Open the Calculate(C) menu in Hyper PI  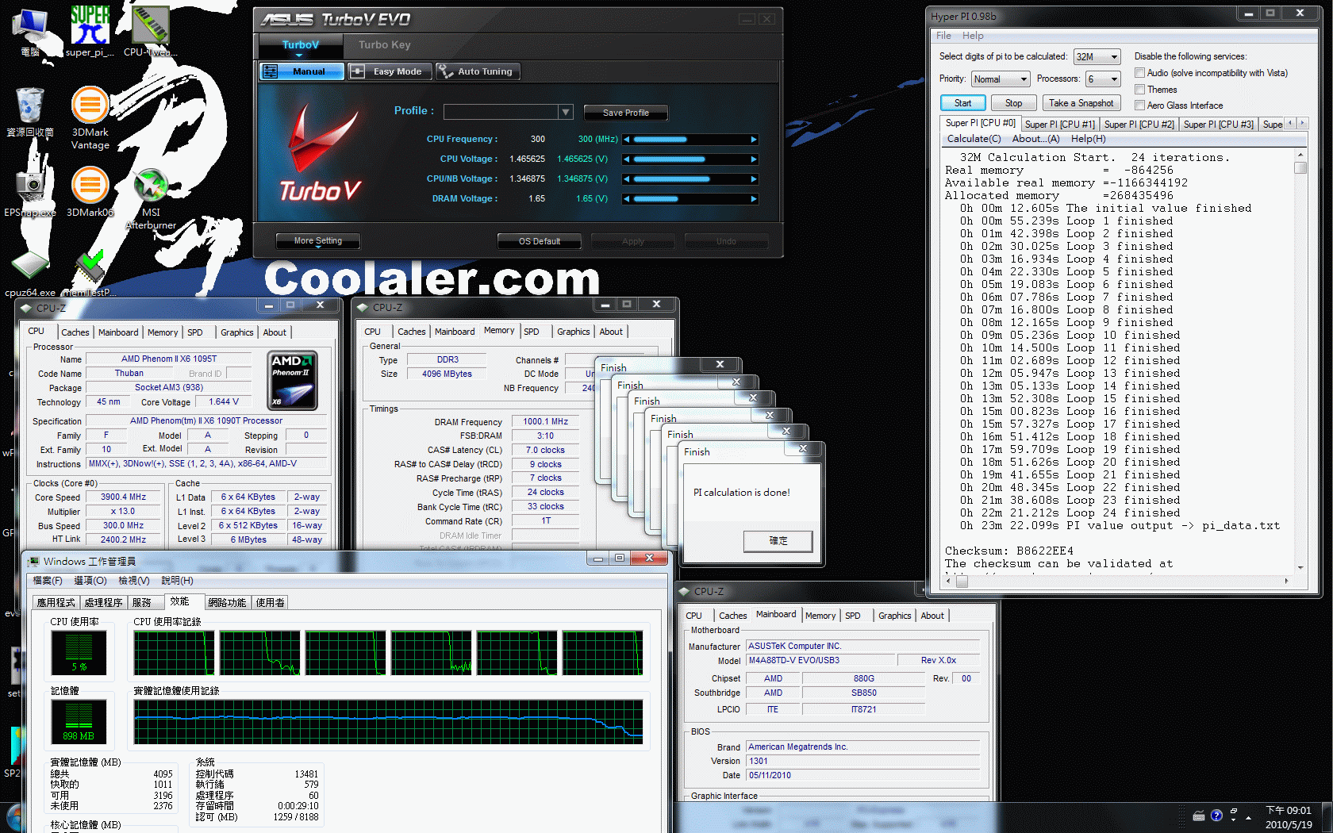974,139
